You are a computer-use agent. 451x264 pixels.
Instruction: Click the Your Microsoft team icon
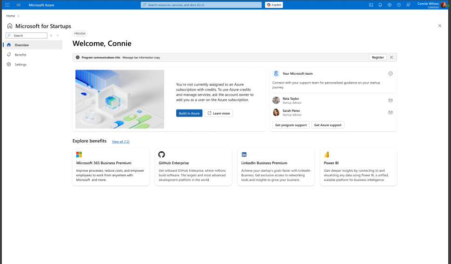[276, 73]
